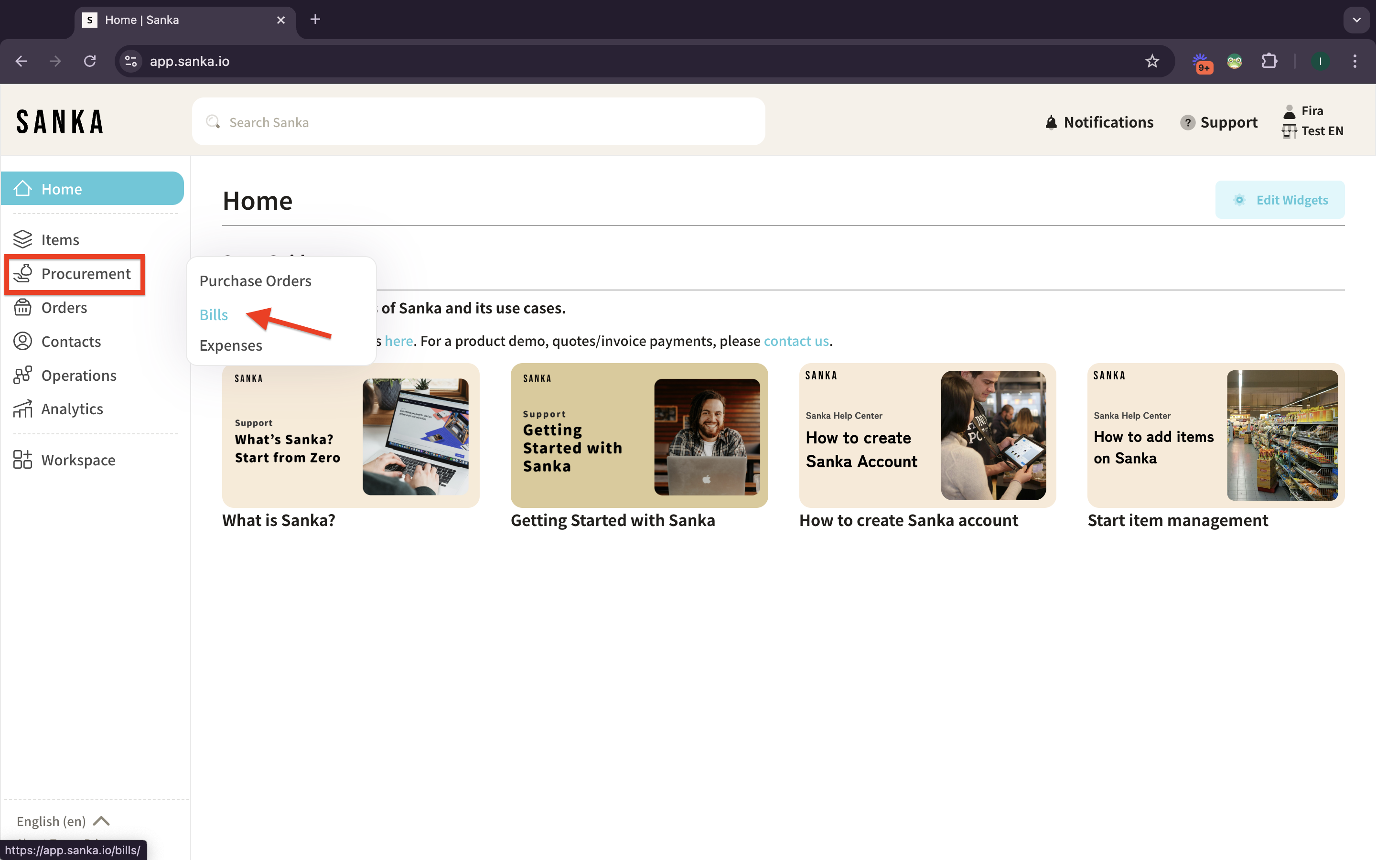Click the Contacts person icon
Image resolution: width=1376 pixels, height=860 pixels.
click(23, 341)
